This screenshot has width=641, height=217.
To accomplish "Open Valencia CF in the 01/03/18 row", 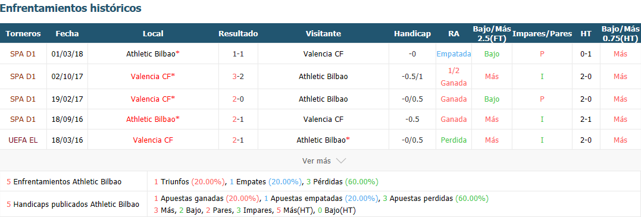I will [x=323, y=54].
